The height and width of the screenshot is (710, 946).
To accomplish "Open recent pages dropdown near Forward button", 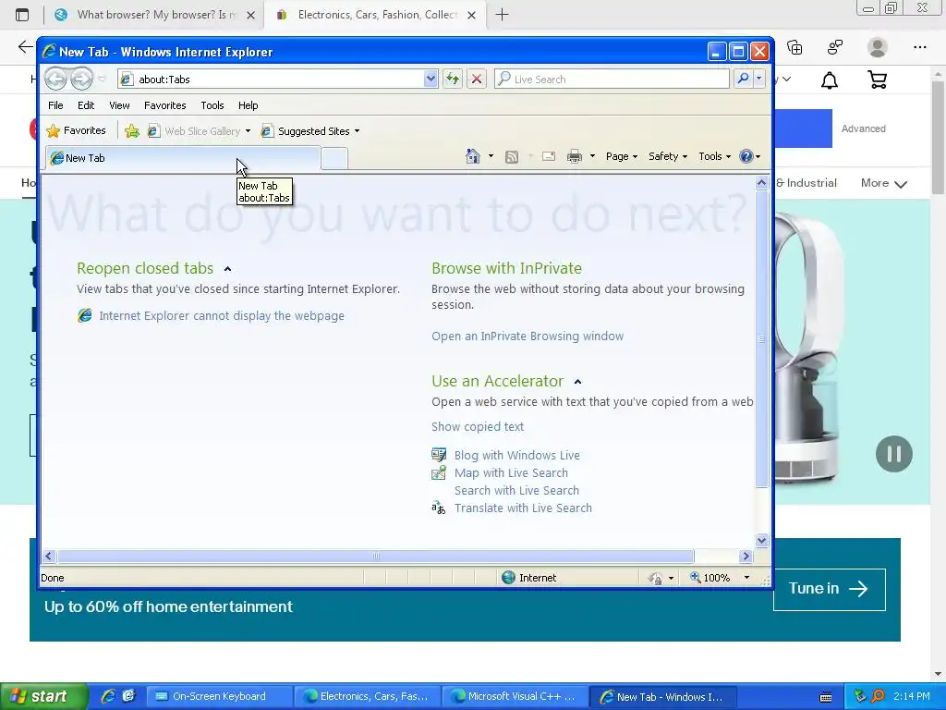I will click(x=102, y=80).
